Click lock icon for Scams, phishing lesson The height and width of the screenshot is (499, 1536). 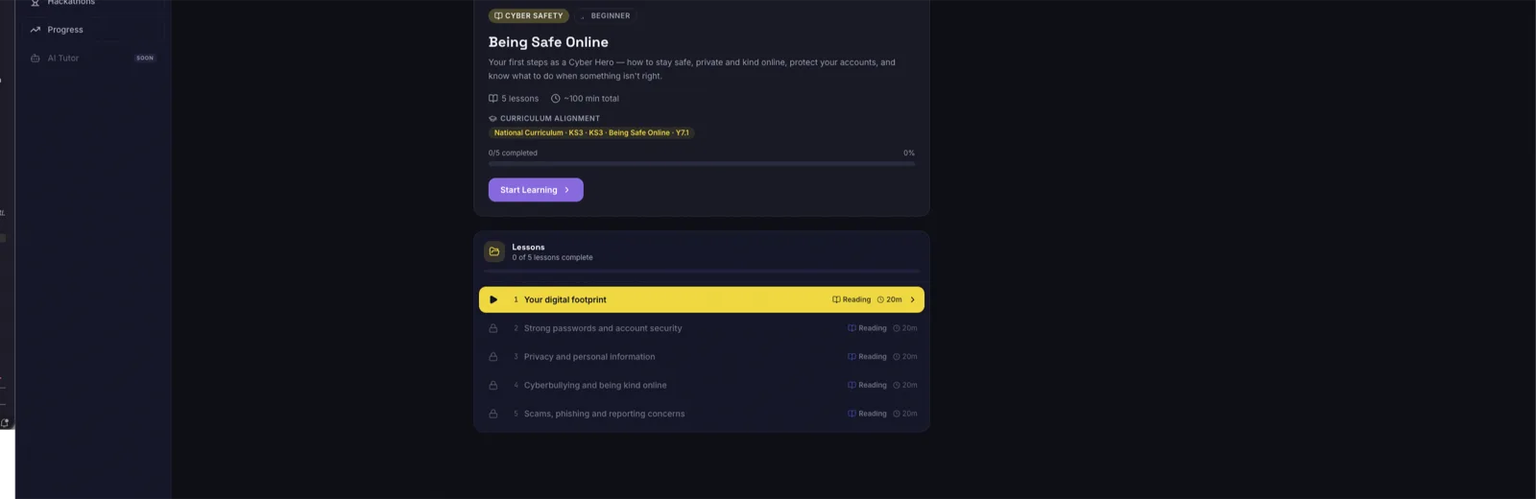coord(493,414)
